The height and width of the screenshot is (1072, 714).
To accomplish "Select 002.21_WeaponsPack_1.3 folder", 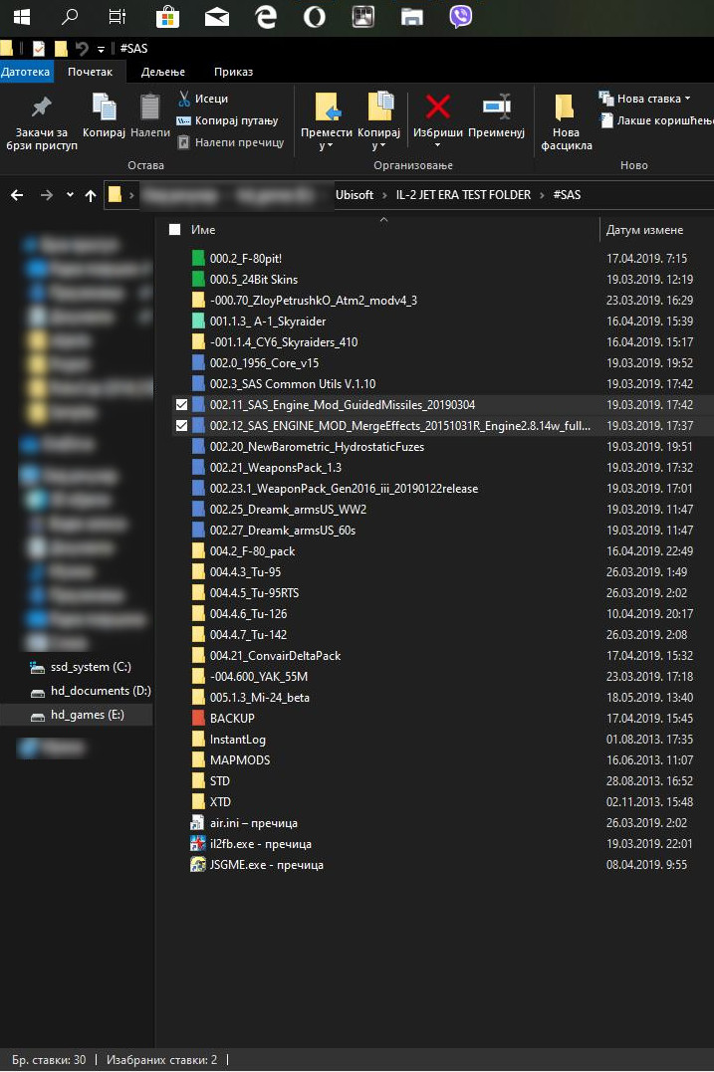I will [275, 468].
